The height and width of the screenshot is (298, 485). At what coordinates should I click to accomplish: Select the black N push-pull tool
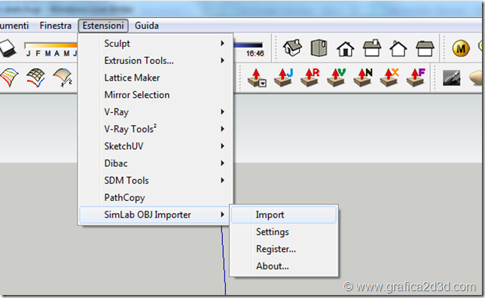pos(364,78)
